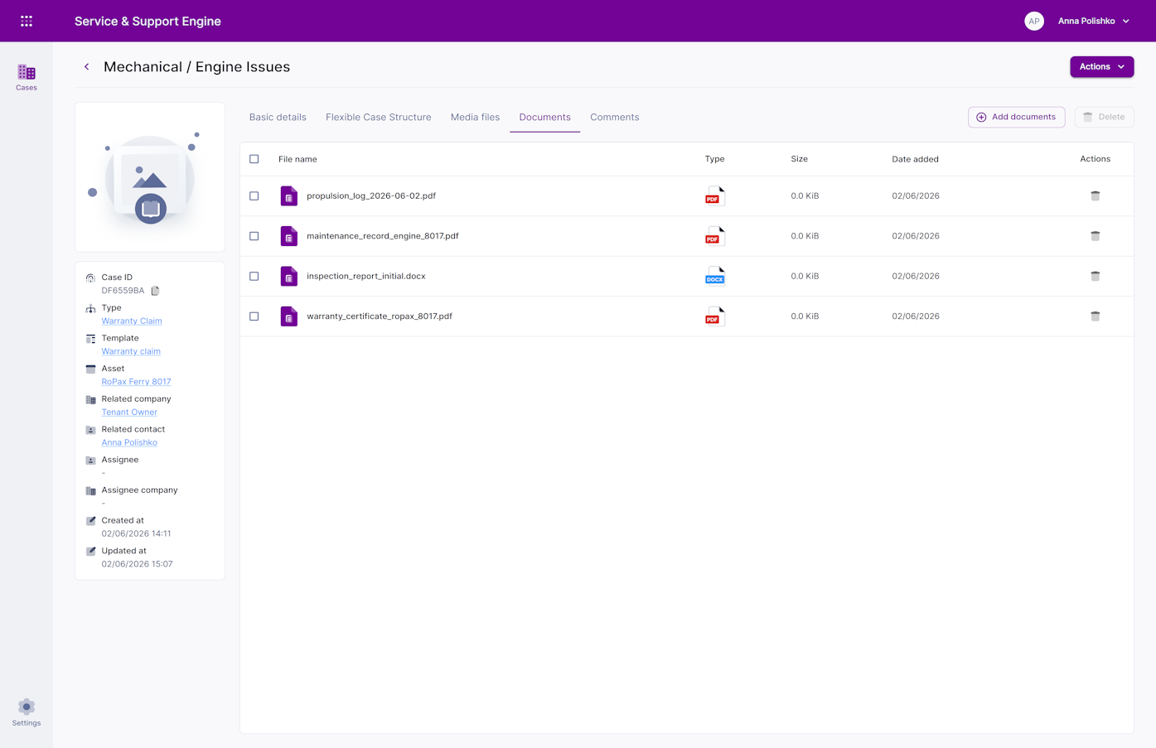Open the app launcher grid icon
The image size is (1156, 748).
[x=27, y=22]
